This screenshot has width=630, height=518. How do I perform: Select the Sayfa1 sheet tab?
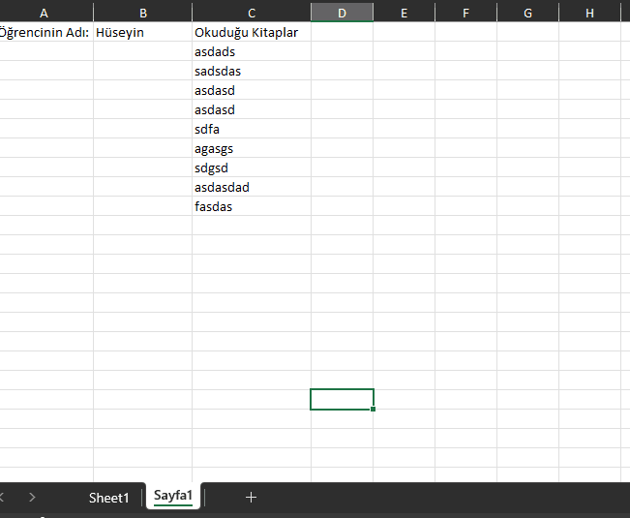click(173, 497)
